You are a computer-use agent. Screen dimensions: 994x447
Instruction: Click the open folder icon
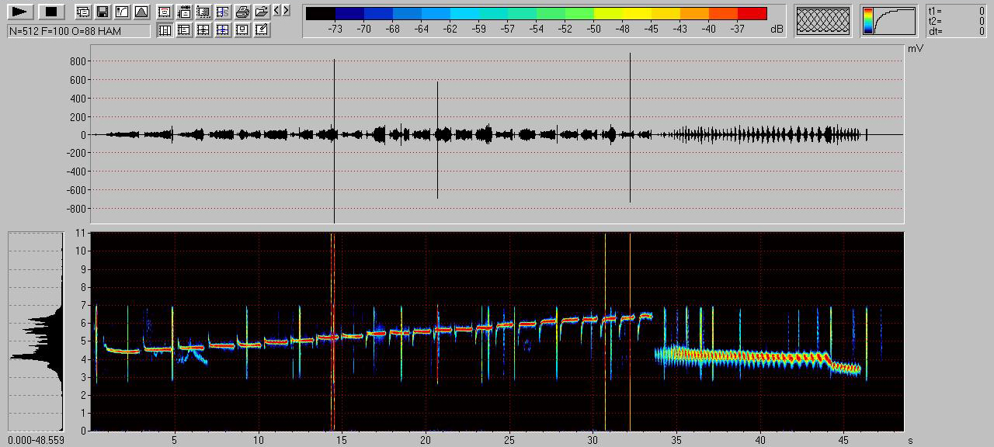coord(262,12)
